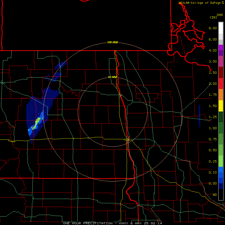225x225 pixels.
Task: Pick the dark maroon legend swatch
Action: point(221,72)
